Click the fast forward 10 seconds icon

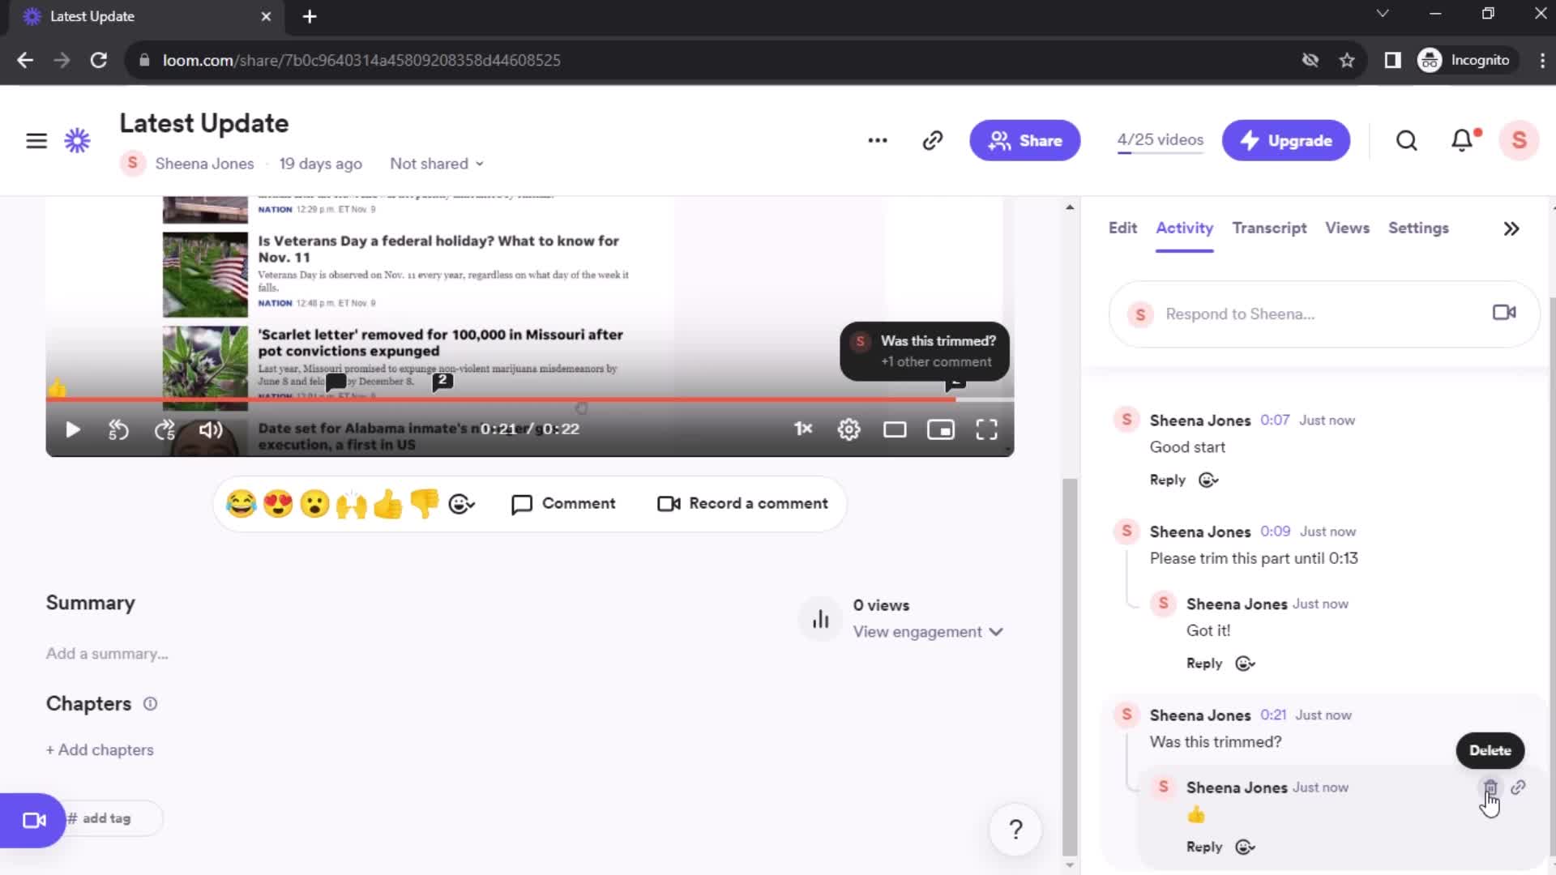tap(165, 429)
